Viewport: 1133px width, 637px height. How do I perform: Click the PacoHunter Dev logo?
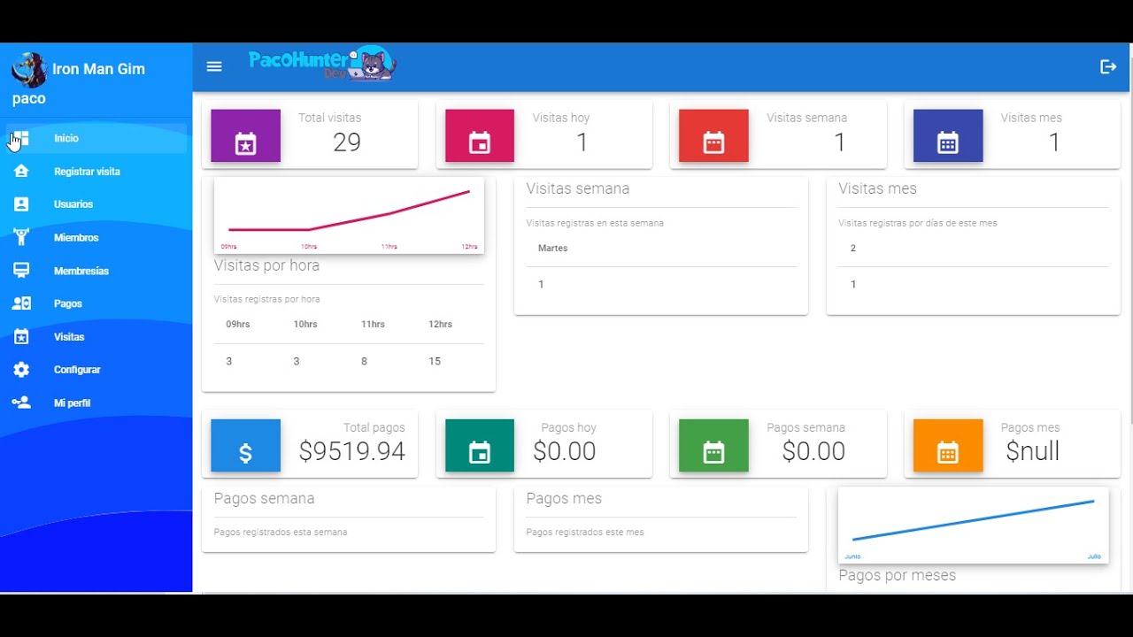point(322,64)
